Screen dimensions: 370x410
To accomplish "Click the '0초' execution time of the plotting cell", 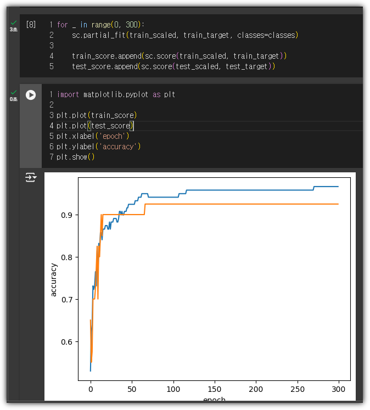I will pyautogui.click(x=14, y=99).
